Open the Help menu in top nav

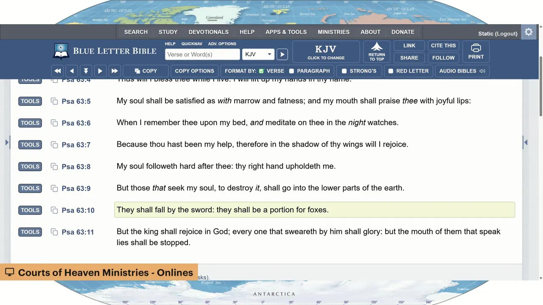click(x=247, y=32)
